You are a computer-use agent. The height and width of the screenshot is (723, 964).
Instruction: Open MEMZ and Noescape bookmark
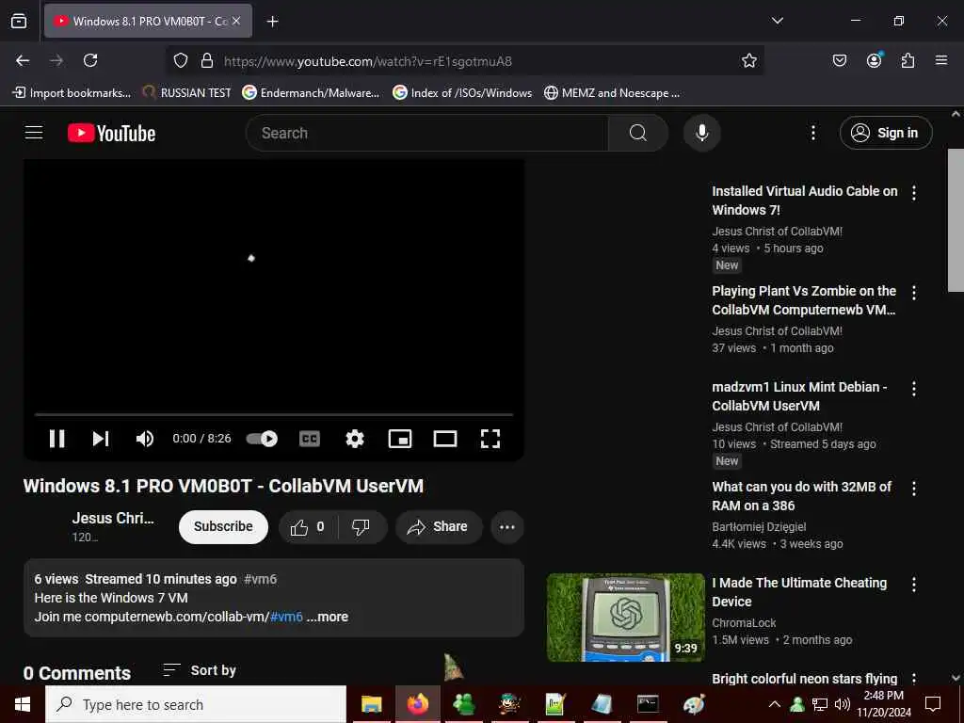point(612,93)
